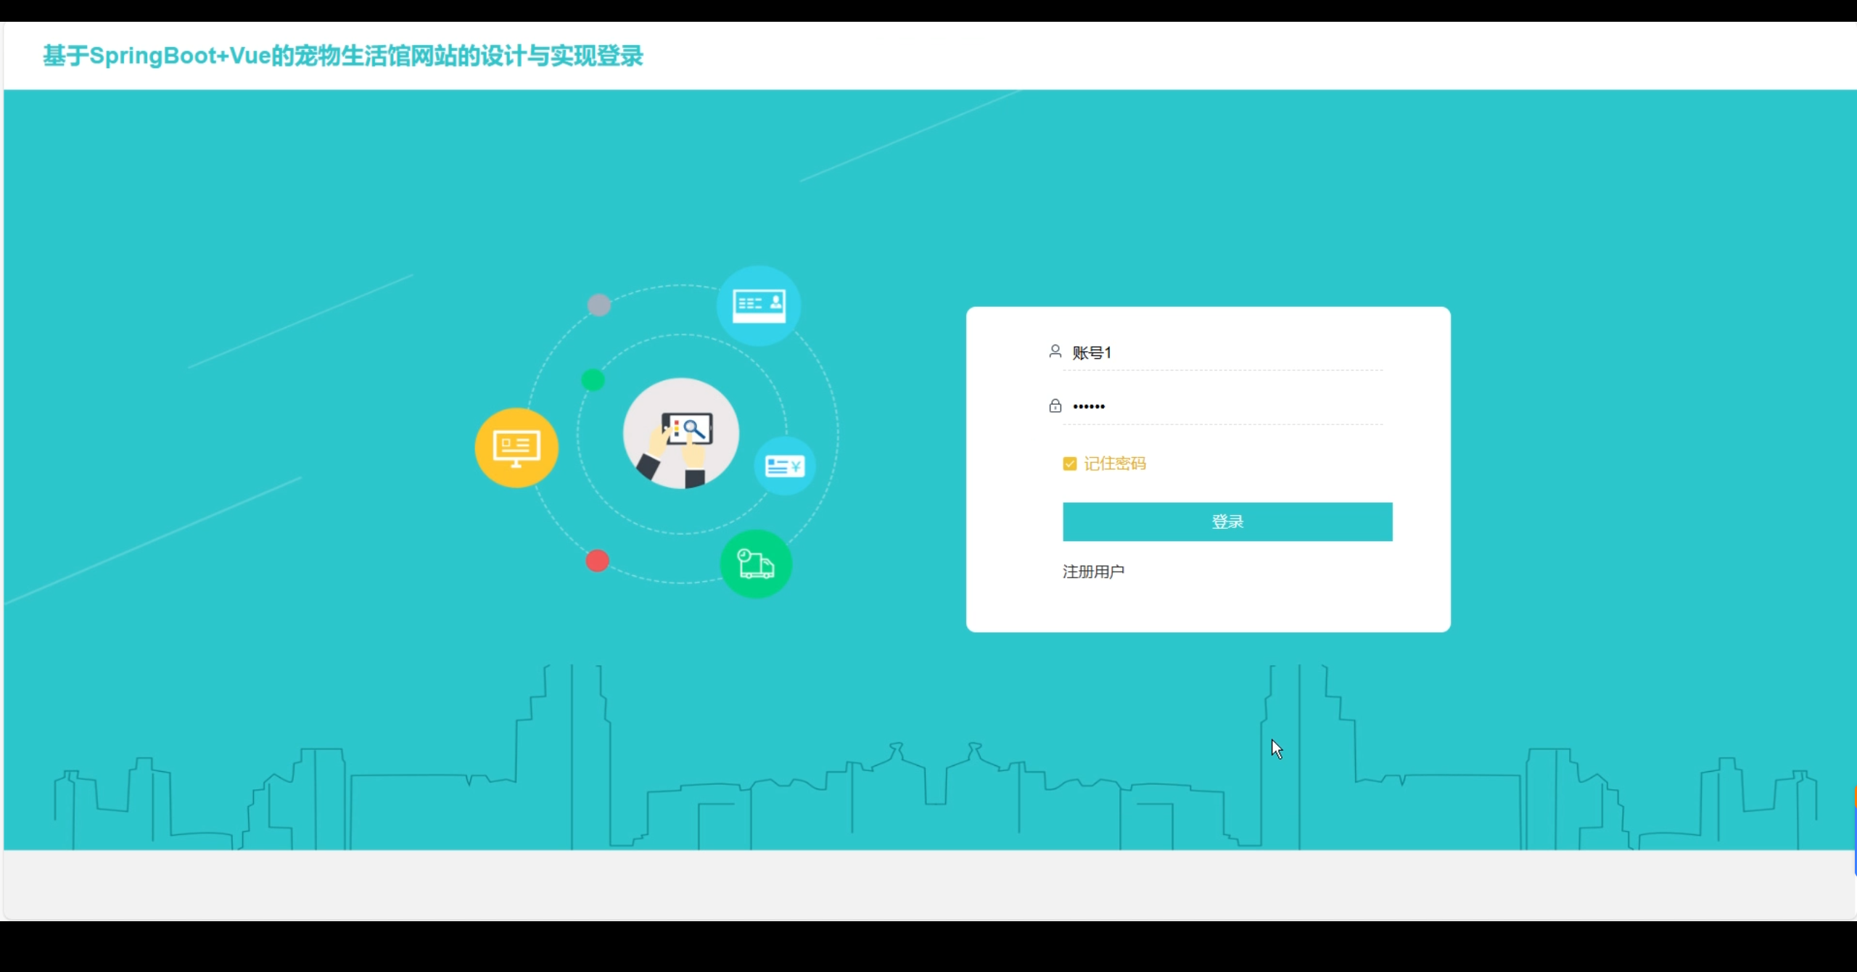The image size is (1857, 972).
Task: Click the lock icon beside password
Action: click(x=1055, y=405)
